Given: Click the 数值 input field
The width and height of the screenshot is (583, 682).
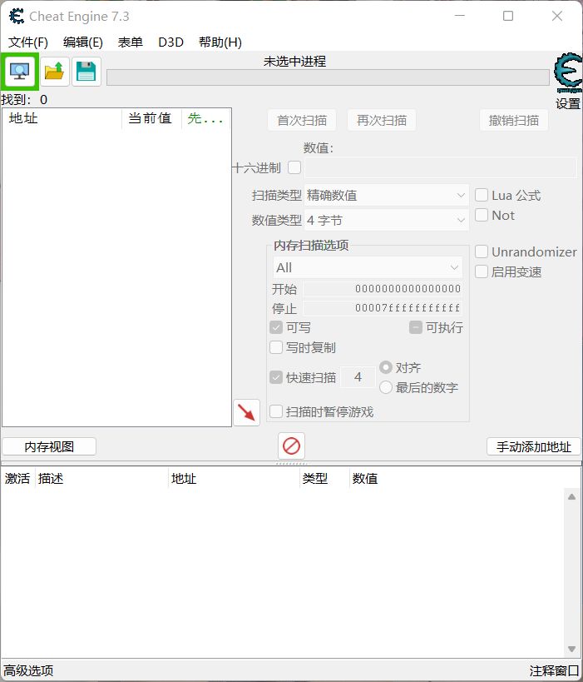Looking at the screenshot, I should (x=441, y=167).
